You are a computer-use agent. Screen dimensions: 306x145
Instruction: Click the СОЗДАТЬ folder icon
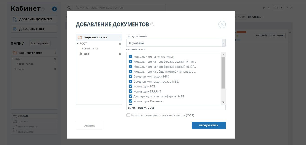(15, 116)
